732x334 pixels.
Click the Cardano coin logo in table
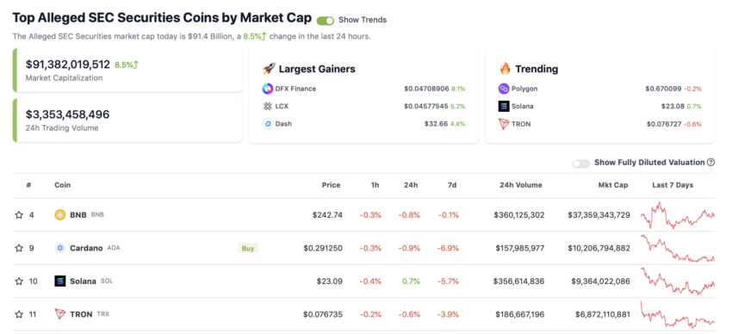(60, 248)
